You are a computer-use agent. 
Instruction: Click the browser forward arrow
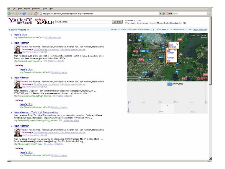(17, 14)
